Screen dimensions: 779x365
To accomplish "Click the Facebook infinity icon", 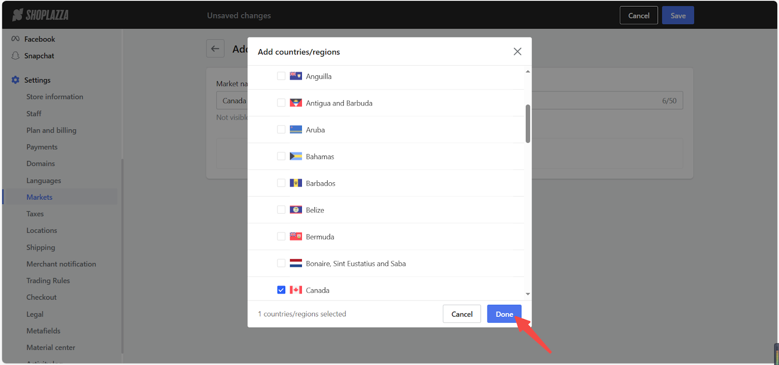I will [16, 39].
